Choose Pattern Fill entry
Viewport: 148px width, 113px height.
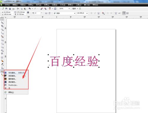[x=16, y=79]
